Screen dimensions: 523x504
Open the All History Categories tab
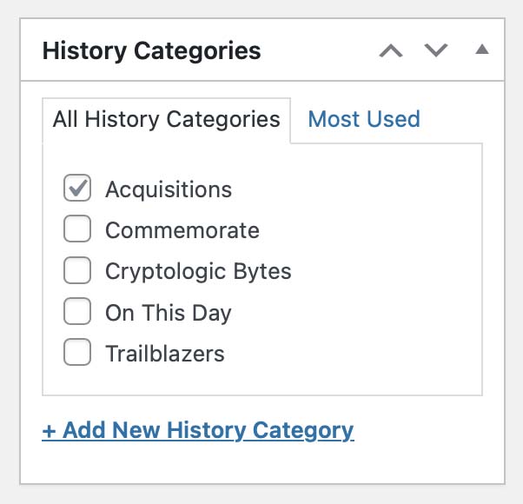click(x=166, y=119)
